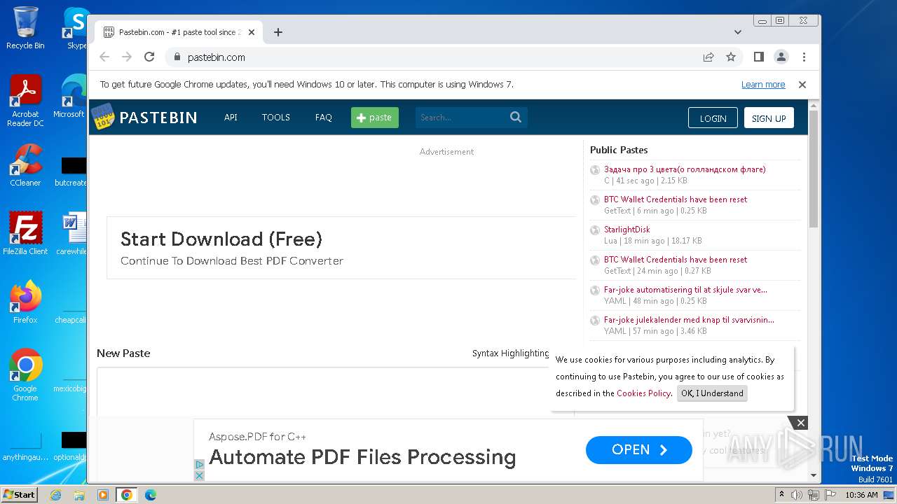Open Recycle Bin desktop icon
The width and height of the screenshot is (897, 504).
tap(25, 29)
